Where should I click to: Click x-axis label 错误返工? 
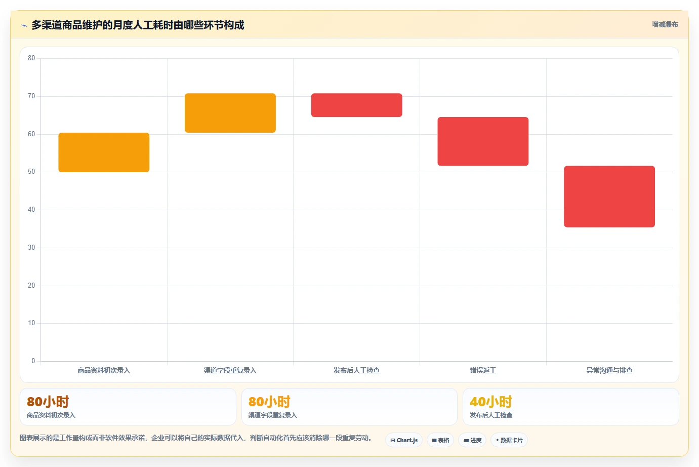click(x=483, y=370)
